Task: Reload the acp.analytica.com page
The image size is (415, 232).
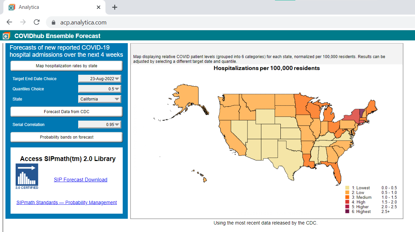Action: [x=36, y=22]
